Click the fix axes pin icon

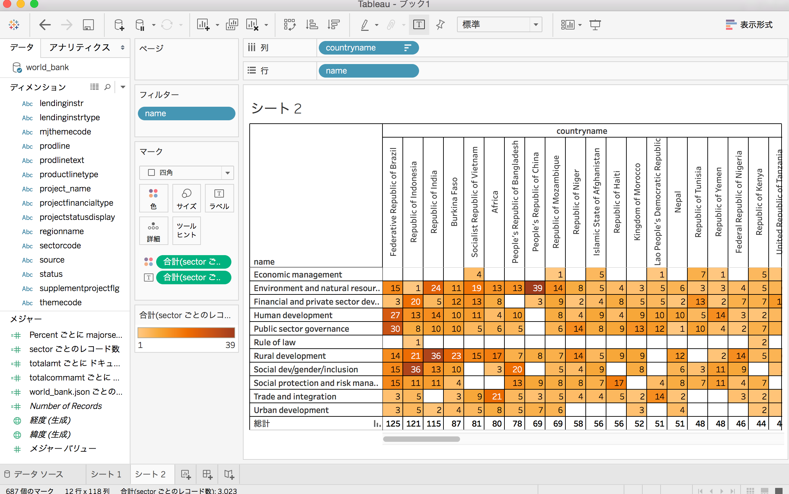pos(440,25)
